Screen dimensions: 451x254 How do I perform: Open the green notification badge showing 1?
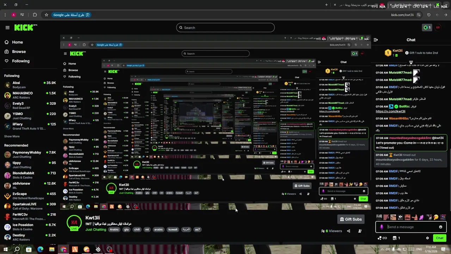427,28
